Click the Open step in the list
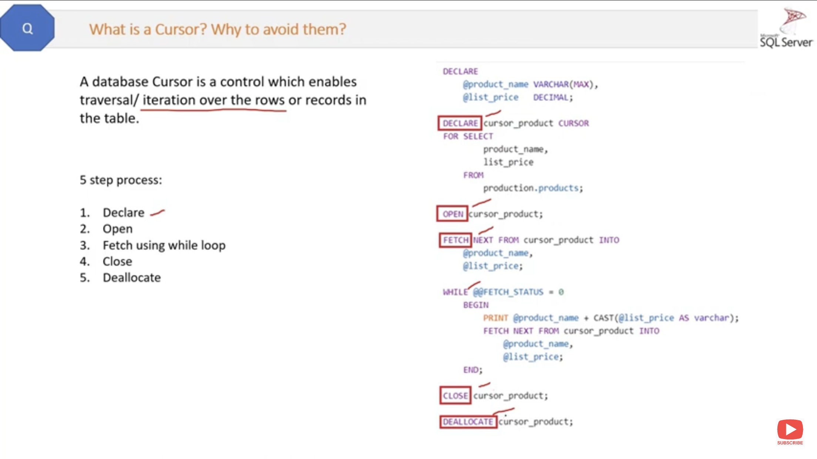The width and height of the screenshot is (817, 459). tap(117, 229)
